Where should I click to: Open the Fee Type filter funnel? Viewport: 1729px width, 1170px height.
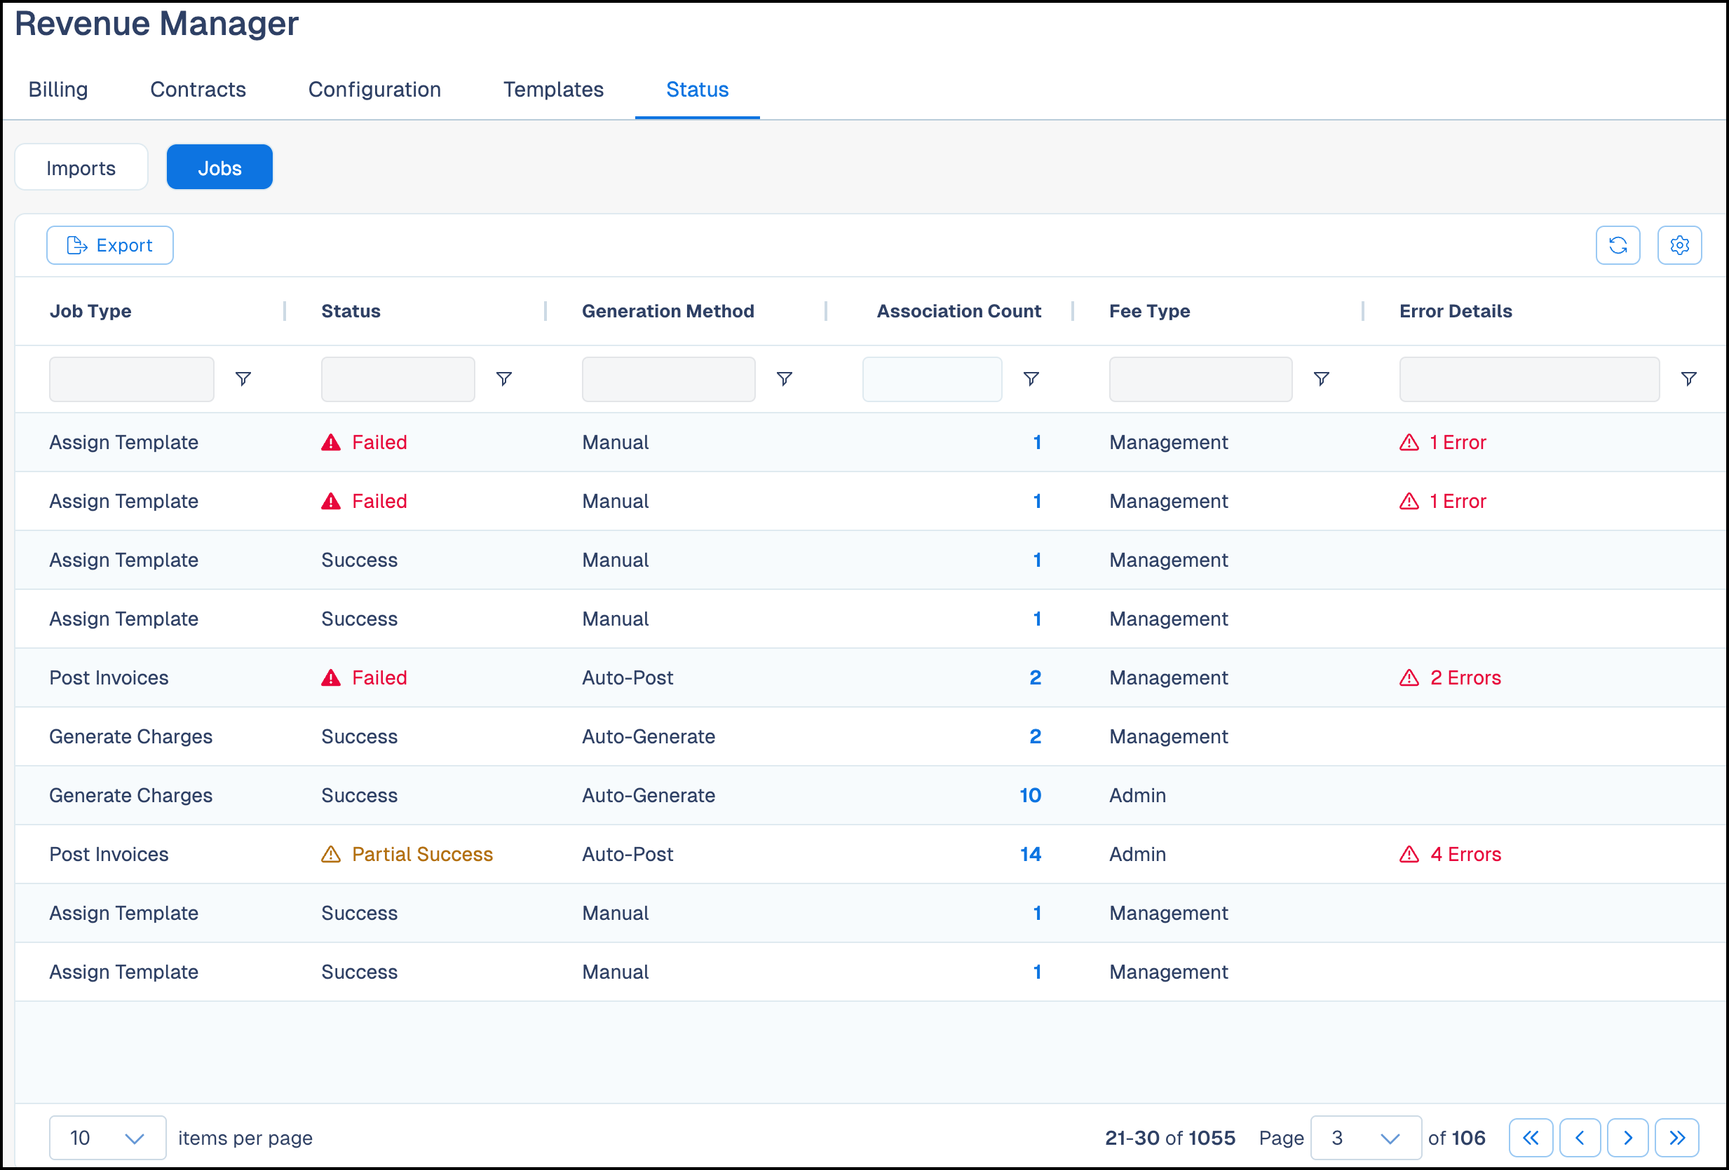(1322, 378)
